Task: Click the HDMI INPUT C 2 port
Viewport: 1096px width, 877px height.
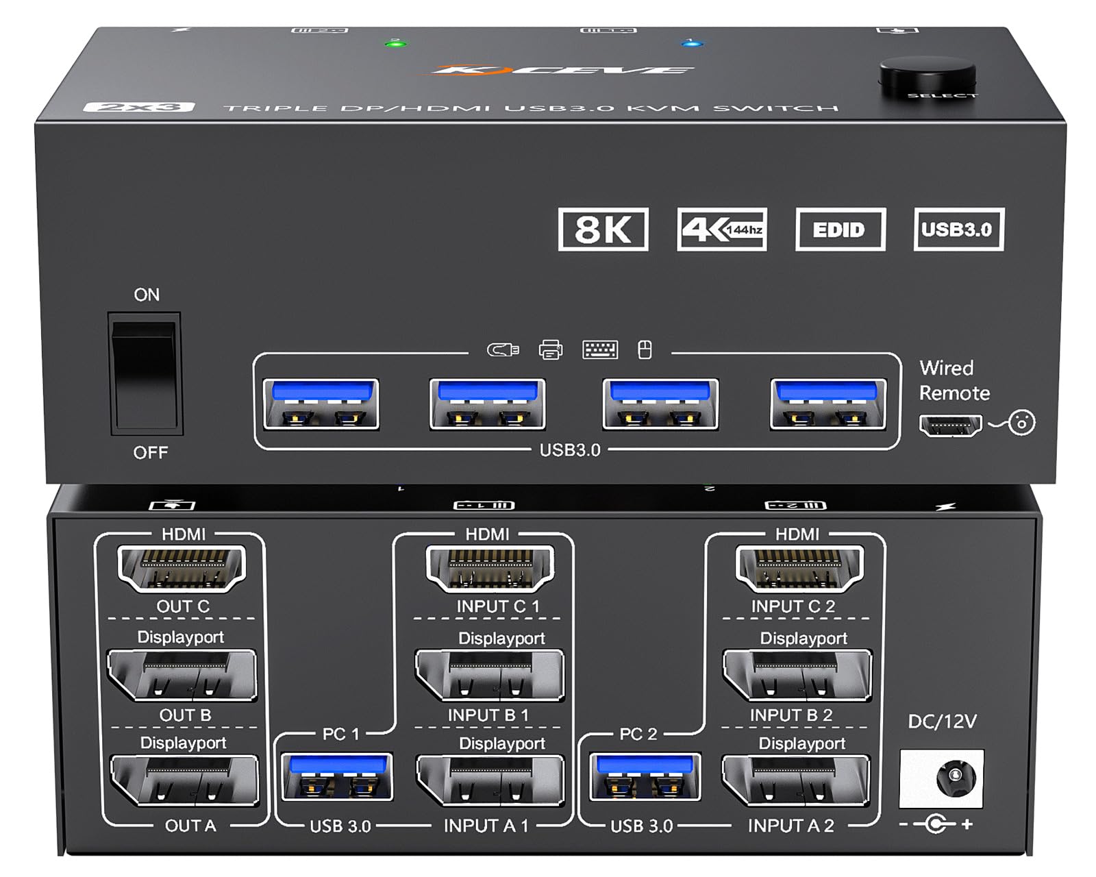Action: click(799, 568)
